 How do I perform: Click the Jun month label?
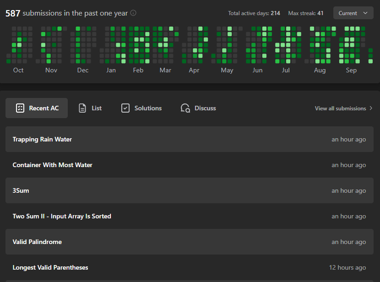pyautogui.click(x=257, y=70)
